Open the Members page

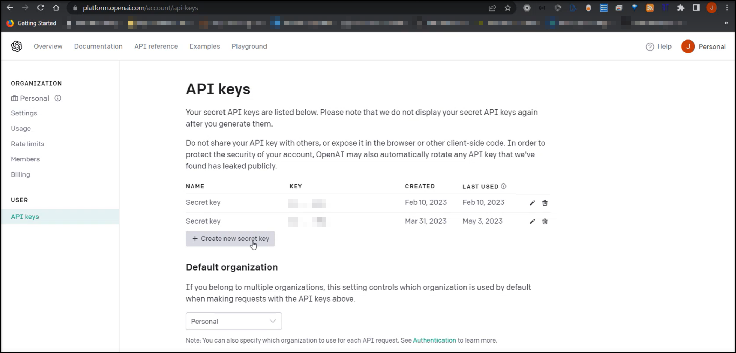tap(25, 159)
